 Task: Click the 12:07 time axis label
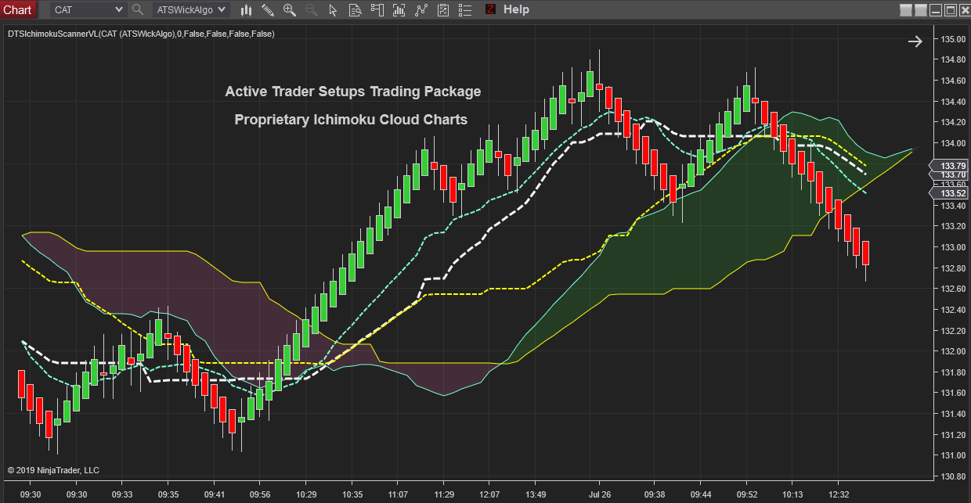pos(489,494)
